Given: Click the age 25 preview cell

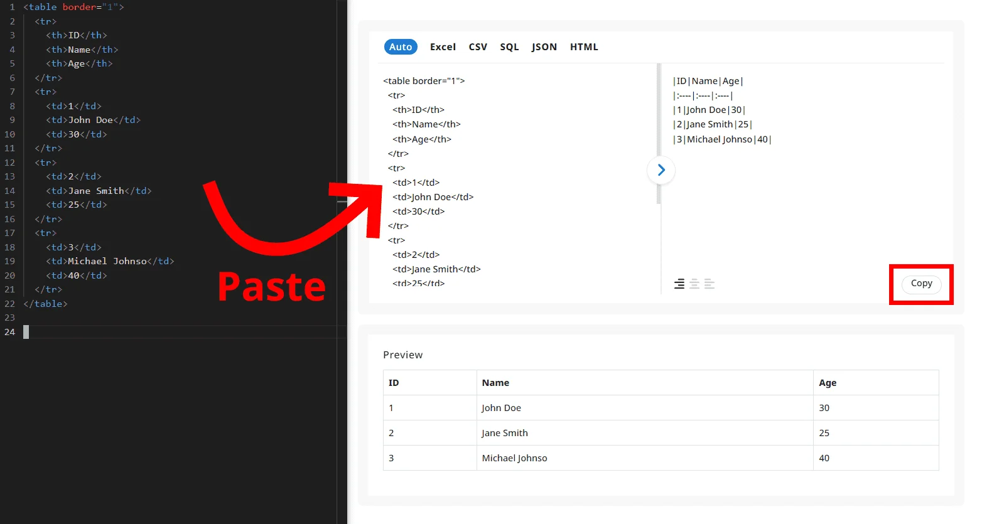Looking at the screenshot, I should 876,433.
